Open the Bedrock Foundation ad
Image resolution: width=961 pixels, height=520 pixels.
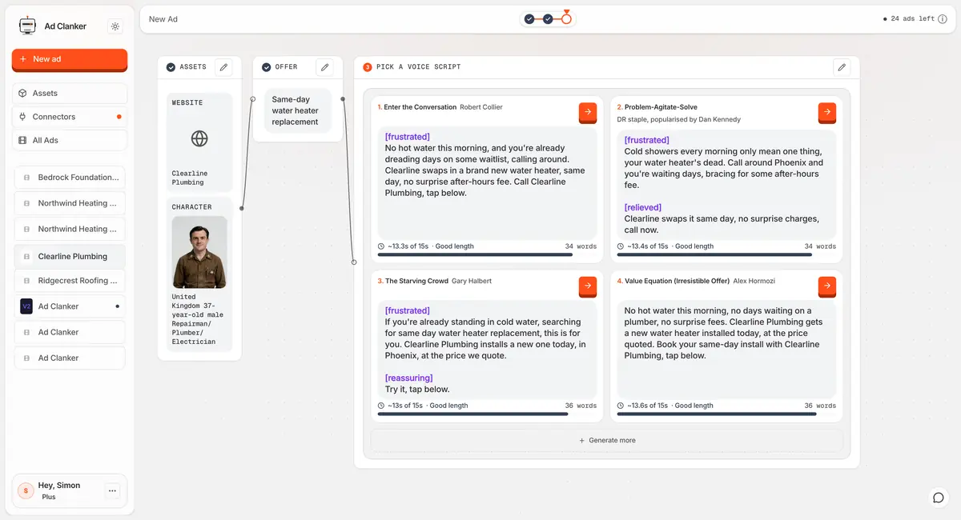pos(70,178)
